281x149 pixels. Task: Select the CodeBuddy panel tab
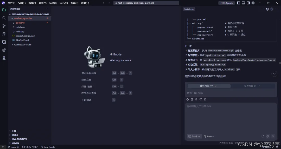(x=189, y=9)
